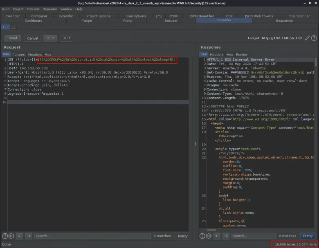Open the Intruder menu
Image resolution: width=319 pixels, height=248 pixels.
click(33, 9)
